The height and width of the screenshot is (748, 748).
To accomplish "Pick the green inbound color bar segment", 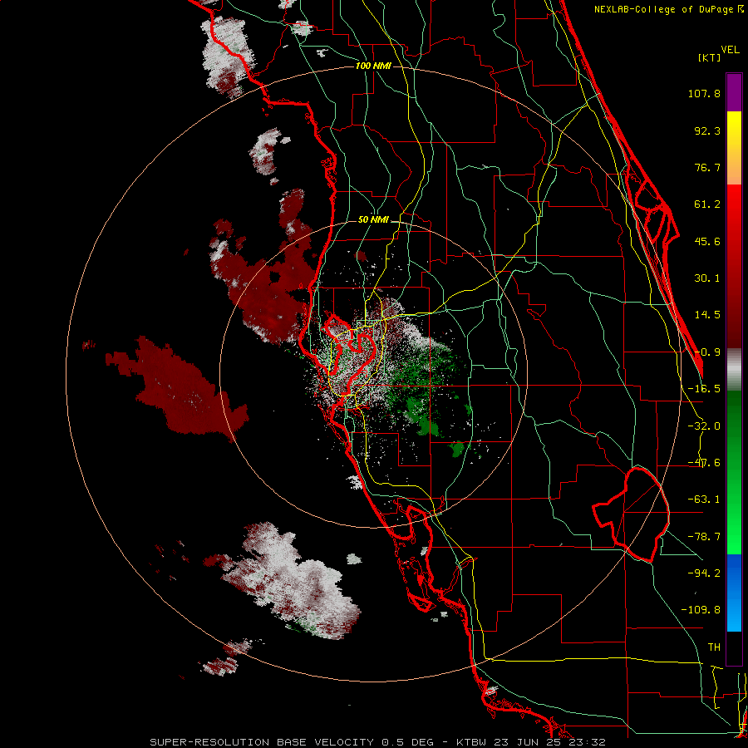I will pos(734,473).
